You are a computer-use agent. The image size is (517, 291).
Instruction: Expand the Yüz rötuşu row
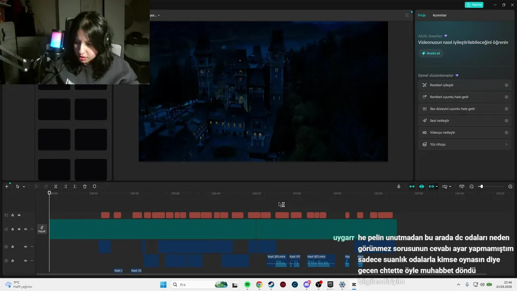tap(465, 144)
